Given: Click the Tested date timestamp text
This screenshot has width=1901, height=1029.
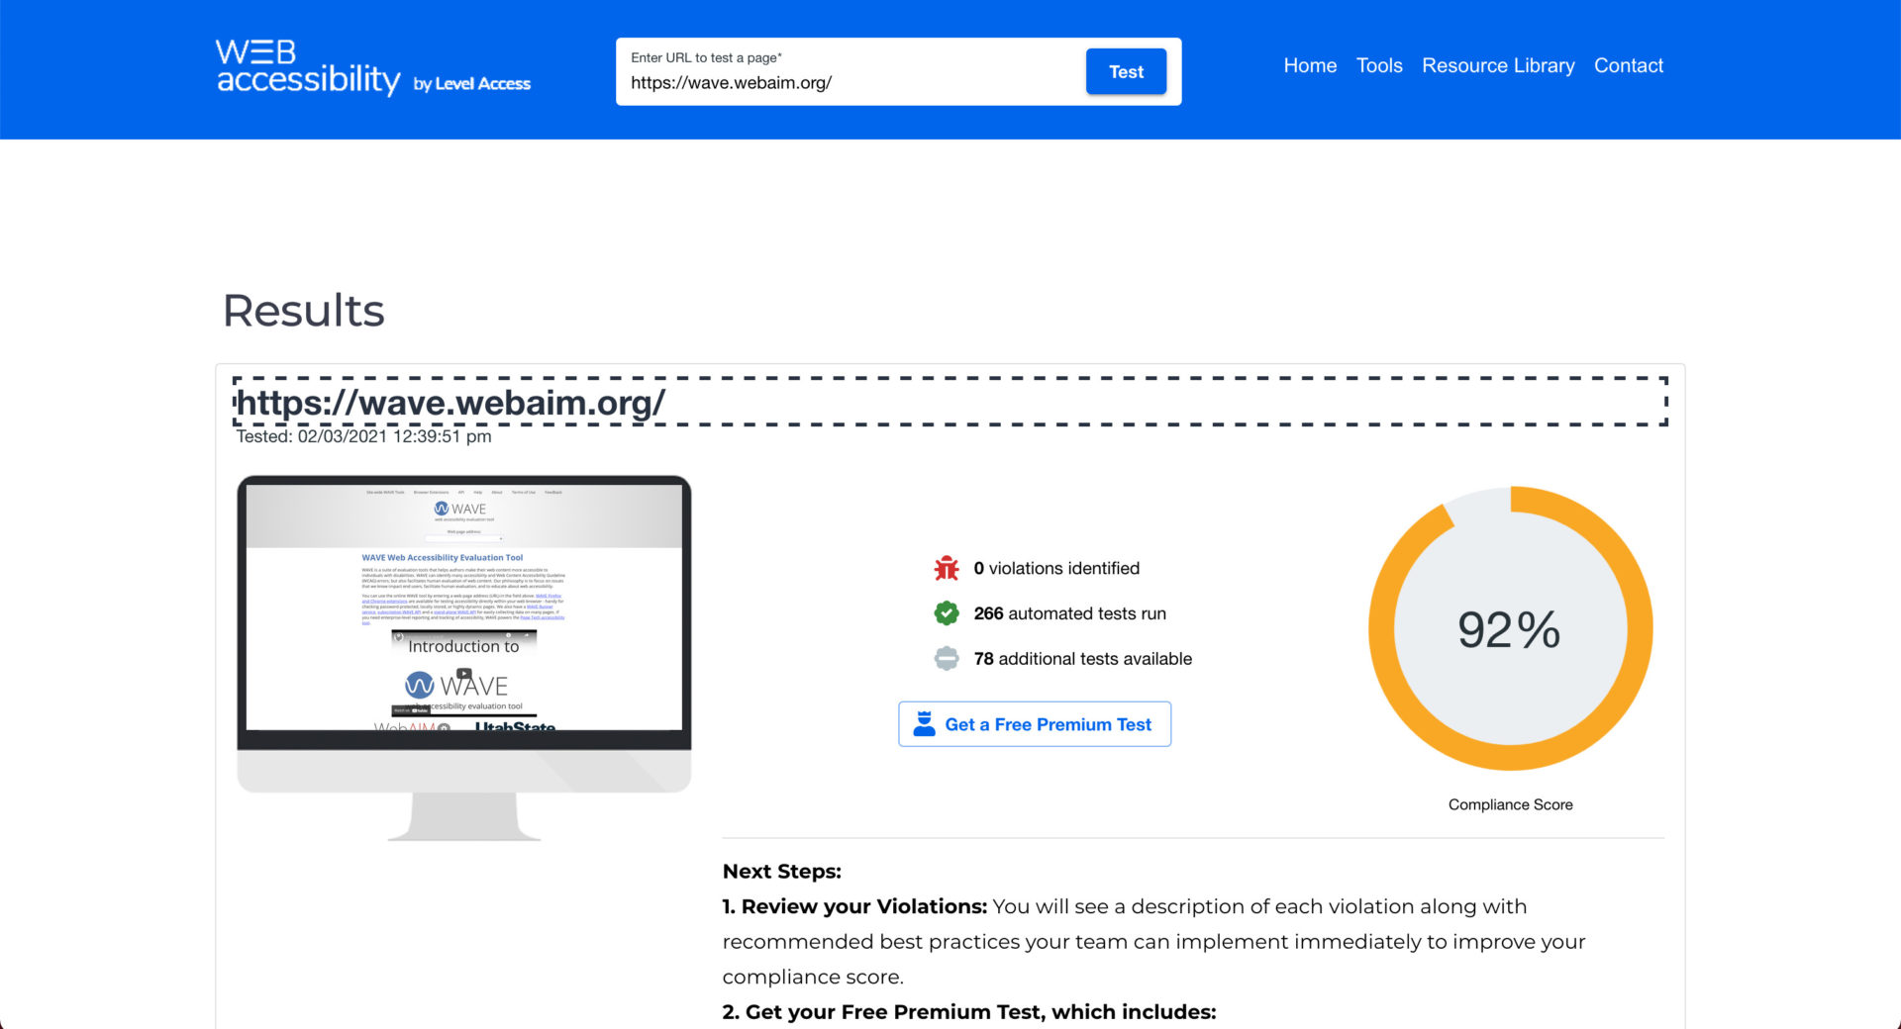Looking at the screenshot, I should tap(363, 436).
